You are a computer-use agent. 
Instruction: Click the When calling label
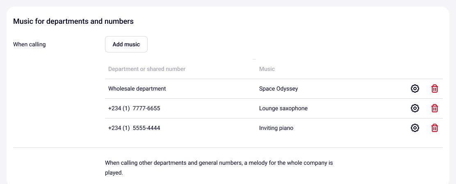tap(30, 44)
